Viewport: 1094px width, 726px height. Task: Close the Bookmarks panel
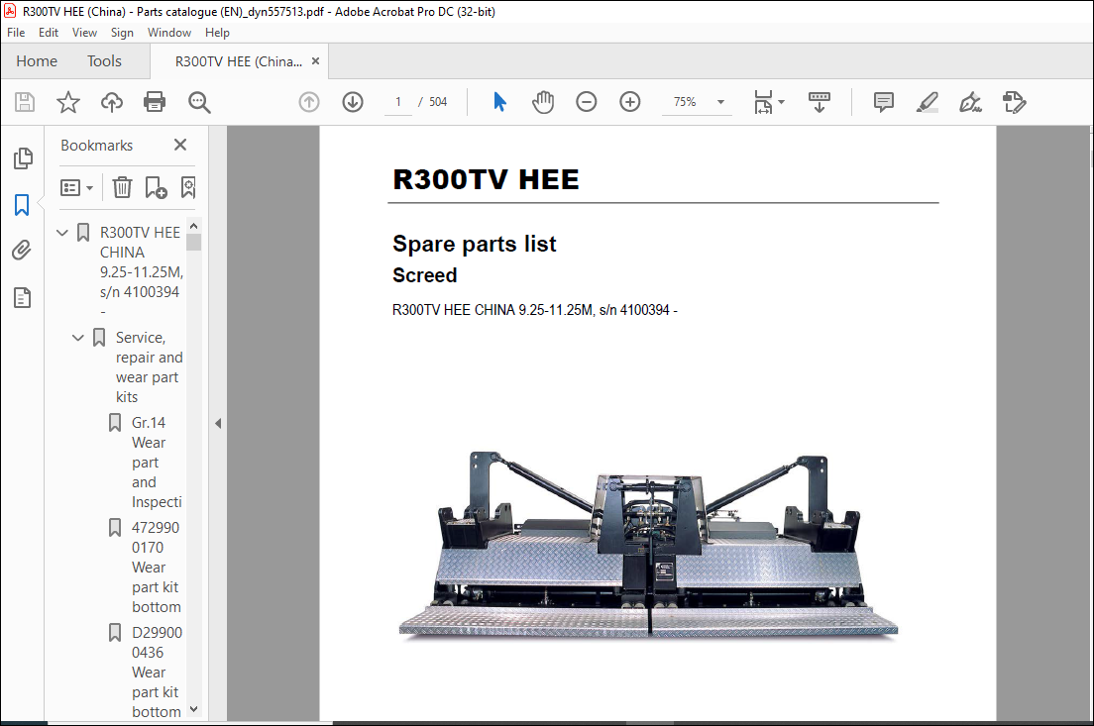(180, 145)
